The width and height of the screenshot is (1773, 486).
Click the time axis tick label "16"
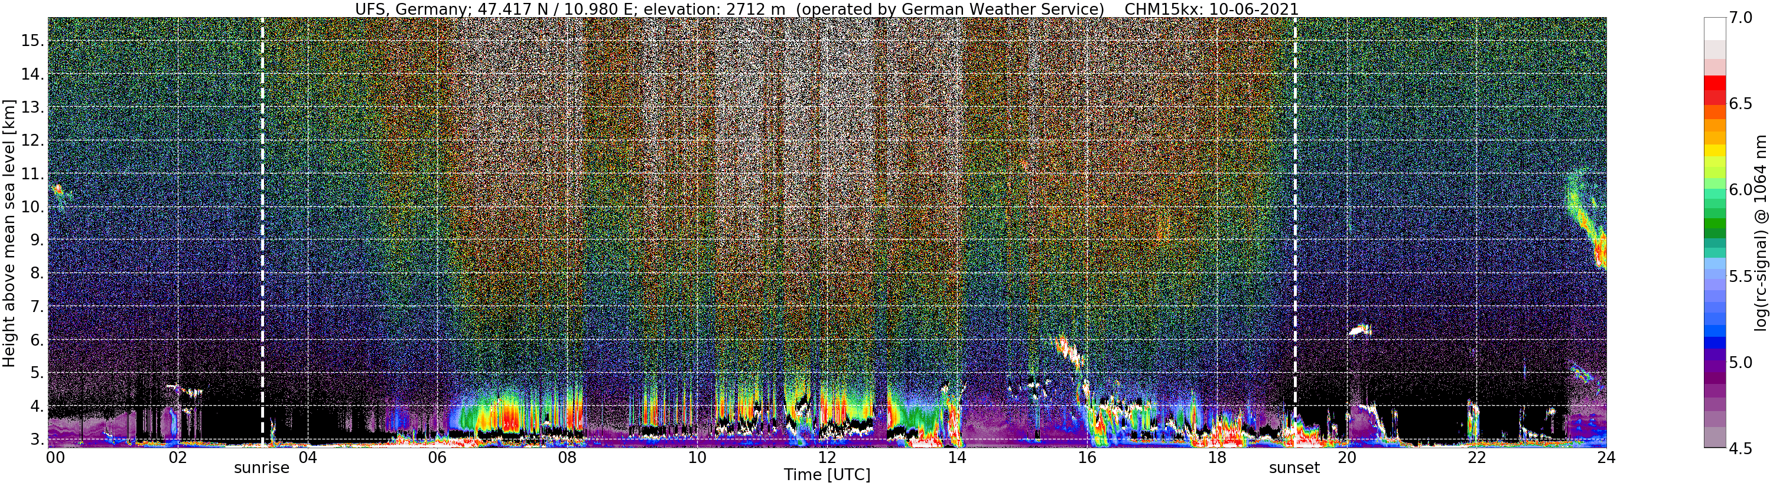coord(1086,458)
